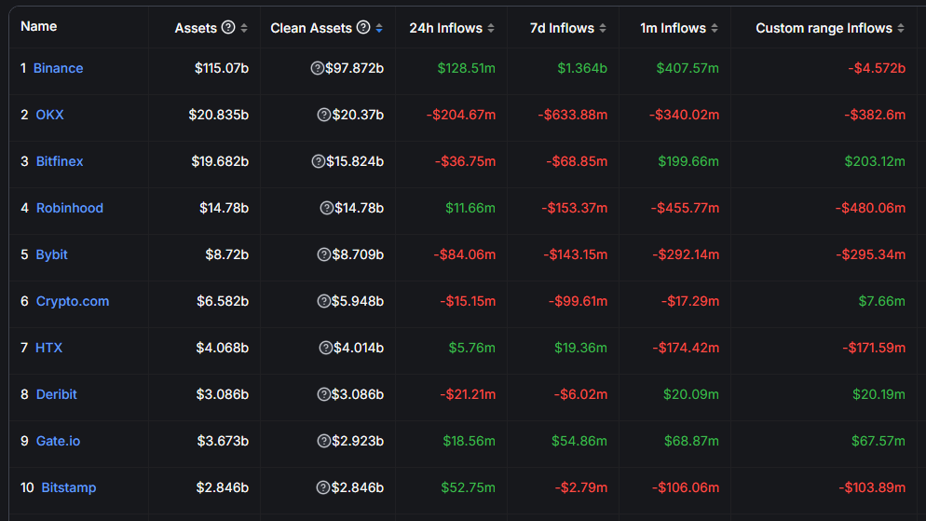Viewport: 926px width, 521px height.
Task: Select Gate.io 7d inflow $54.86m
Action: [579, 441]
